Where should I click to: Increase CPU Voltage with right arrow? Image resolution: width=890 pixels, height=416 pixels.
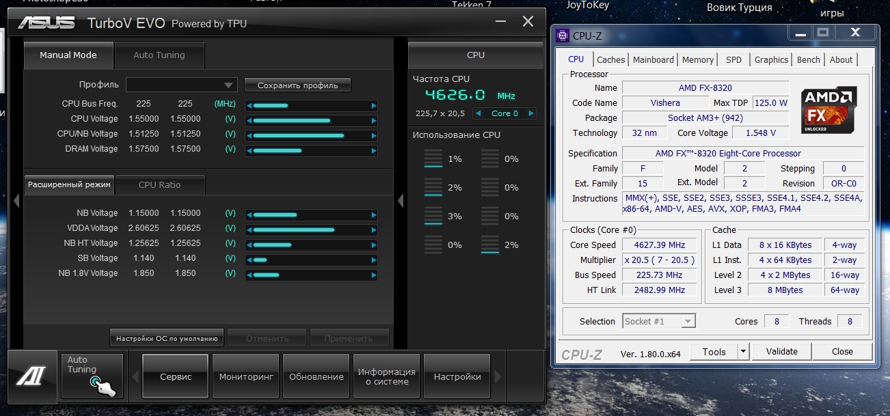[374, 121]
